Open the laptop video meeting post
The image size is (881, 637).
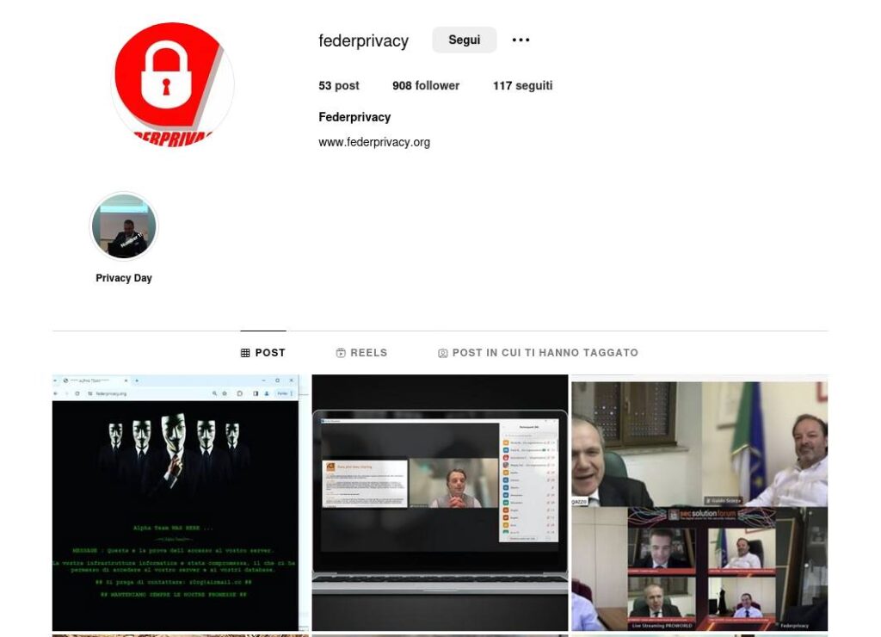440,503
